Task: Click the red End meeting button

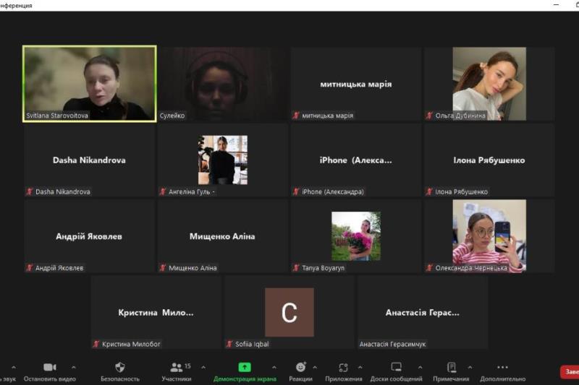Action: [x=570, y=372]
